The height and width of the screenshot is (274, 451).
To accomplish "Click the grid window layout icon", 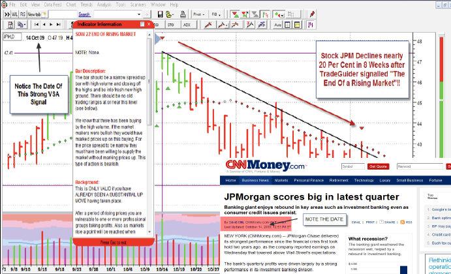I will (x=287, y=25).
